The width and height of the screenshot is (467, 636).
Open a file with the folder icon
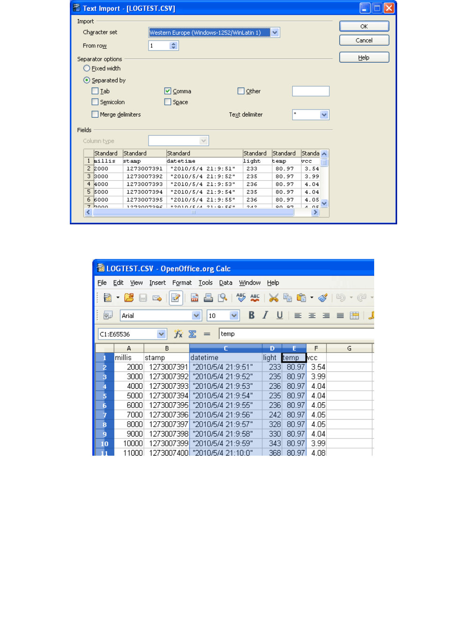tap(129, 297)
